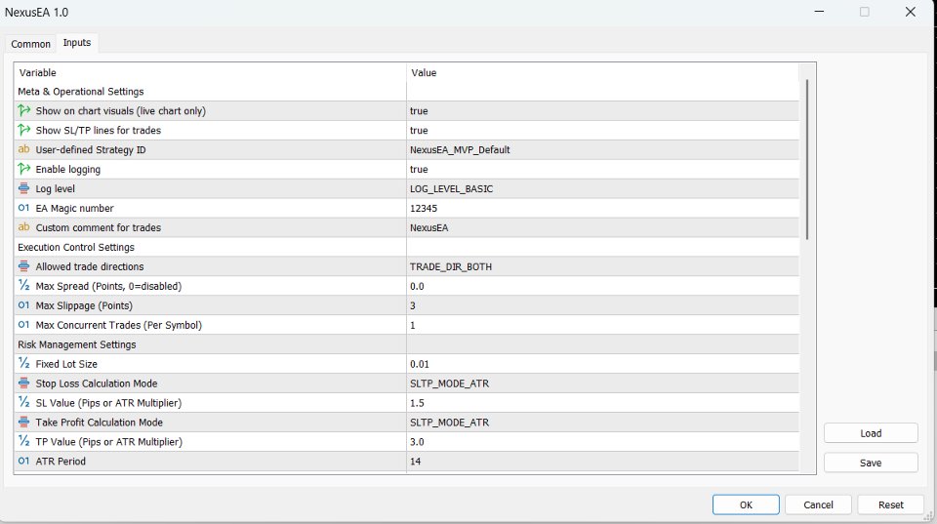
Task: Edit the SL Value field 1.5
Action: (602, 403)
